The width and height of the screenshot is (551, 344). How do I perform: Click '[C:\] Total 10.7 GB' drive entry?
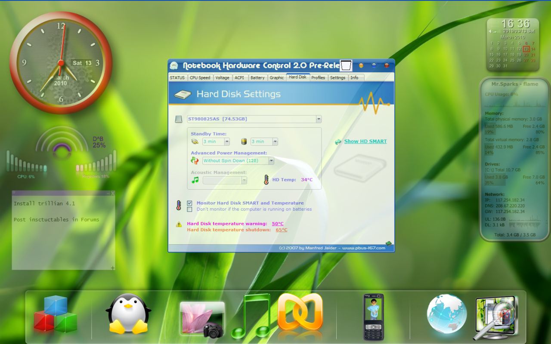coord(503,170)
